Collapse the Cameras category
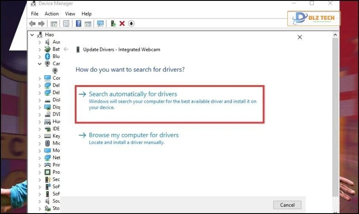Image resolution: width=359 pixels, height=214 pixels. (x=40, y=64)
